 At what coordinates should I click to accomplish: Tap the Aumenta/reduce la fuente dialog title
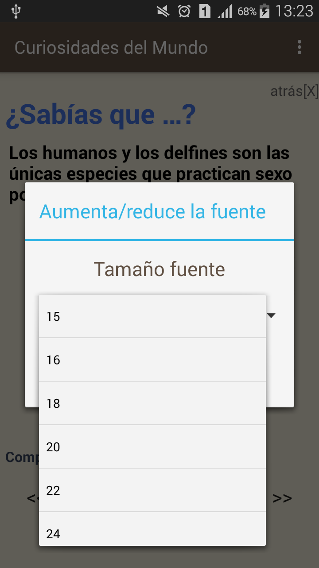pos(152,212)
